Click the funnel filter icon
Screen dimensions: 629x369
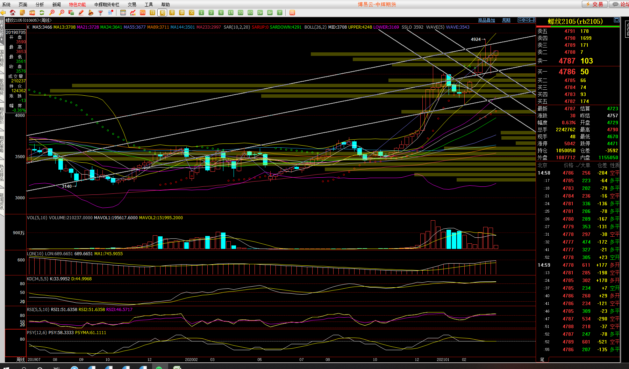pos(101,13)
